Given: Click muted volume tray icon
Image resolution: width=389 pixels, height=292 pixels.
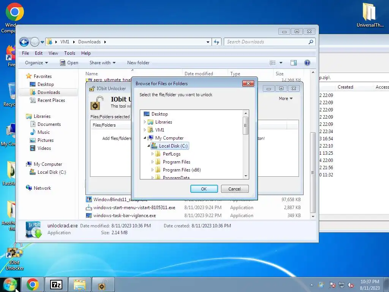Looking at the screenshot, I should 351,285.
